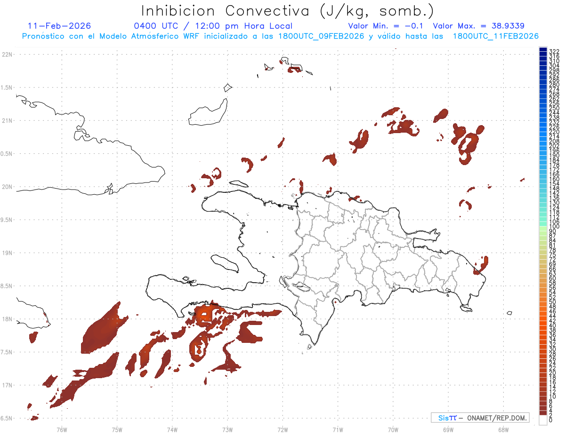Click the title 'Inhibicion Convectiva (J/kg, somb.)'
565x436 pixels.
coord(288,11)
